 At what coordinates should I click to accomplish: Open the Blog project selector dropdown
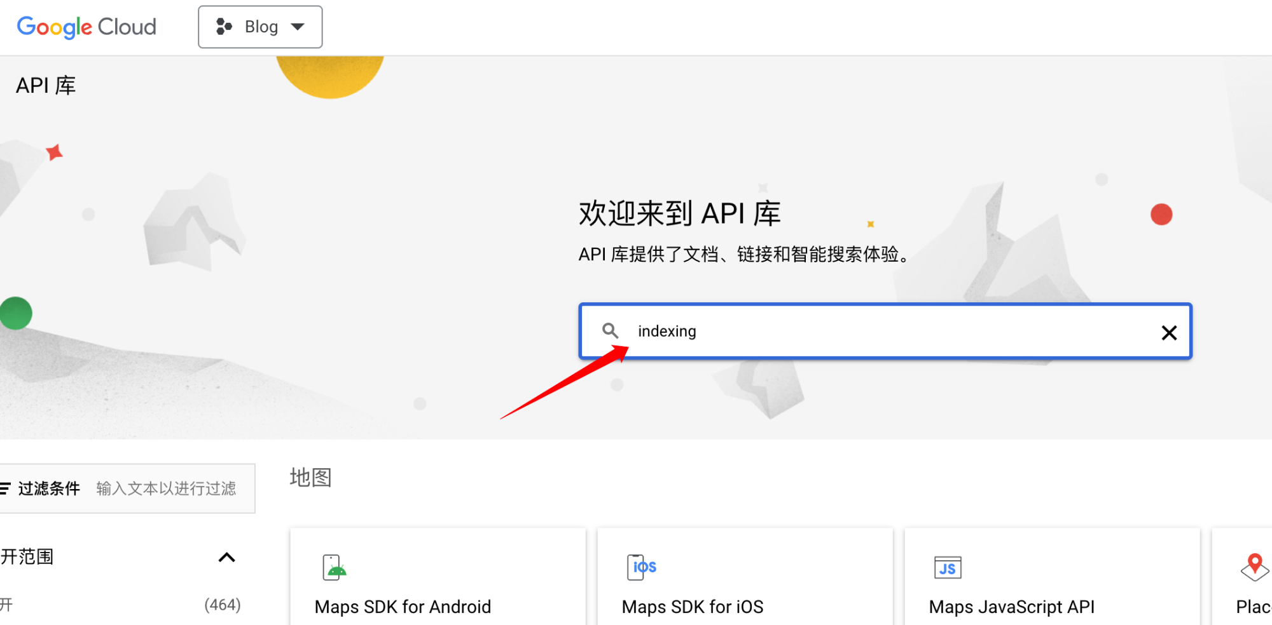[260, 27]
